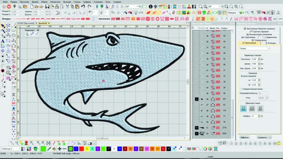Select the third back-stitch style icon
The width and height of the screenshot is (283, 159).
260,109
